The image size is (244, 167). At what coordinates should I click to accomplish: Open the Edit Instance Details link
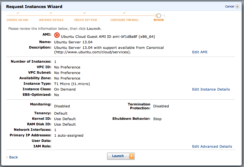click(x=211, y=89)
